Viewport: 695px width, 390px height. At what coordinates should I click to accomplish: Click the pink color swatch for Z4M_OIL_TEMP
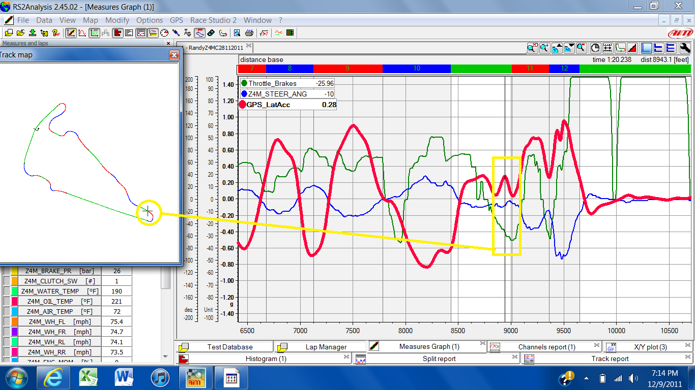click(15, 302)
